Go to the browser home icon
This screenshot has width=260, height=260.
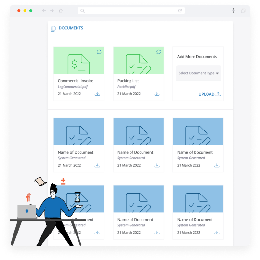point(61,11)
